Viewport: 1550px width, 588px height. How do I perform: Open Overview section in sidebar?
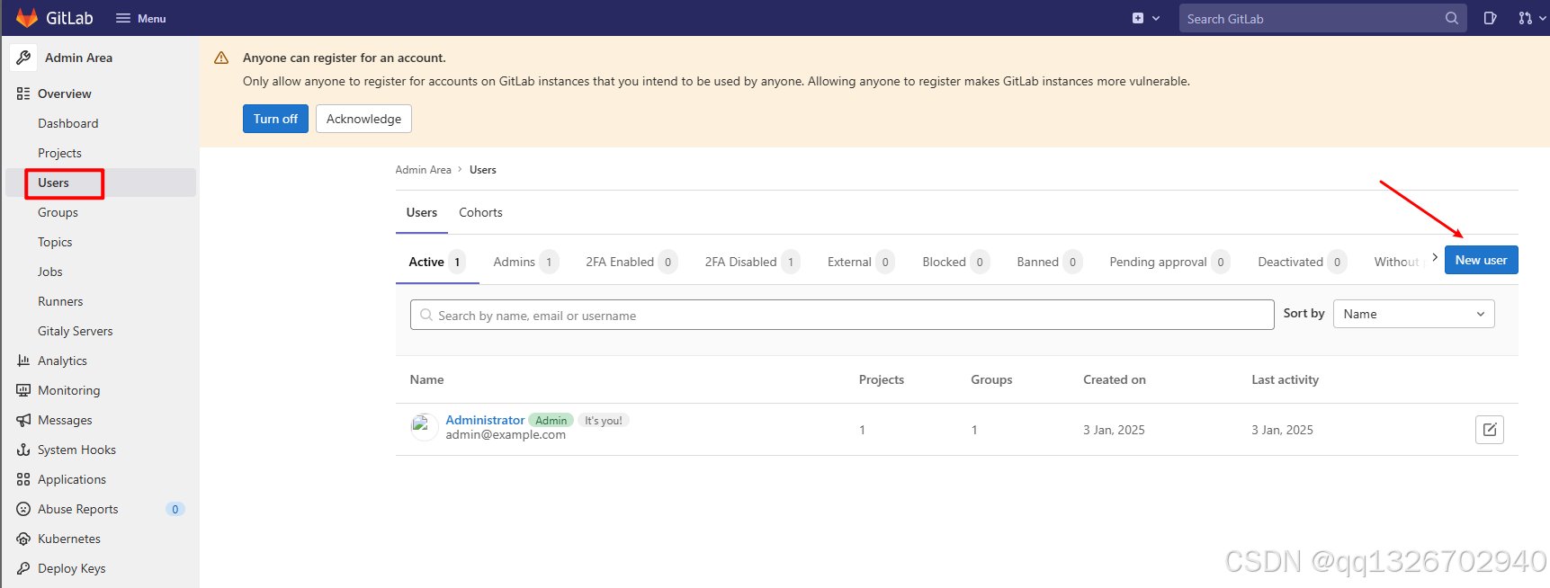(x=65, y=94)
